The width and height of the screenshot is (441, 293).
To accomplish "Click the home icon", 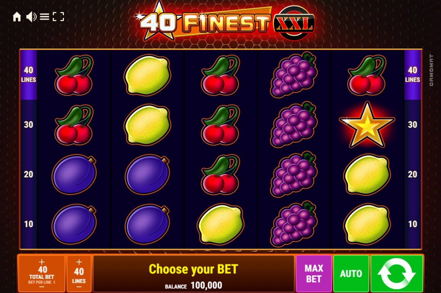I will [17, 17].
